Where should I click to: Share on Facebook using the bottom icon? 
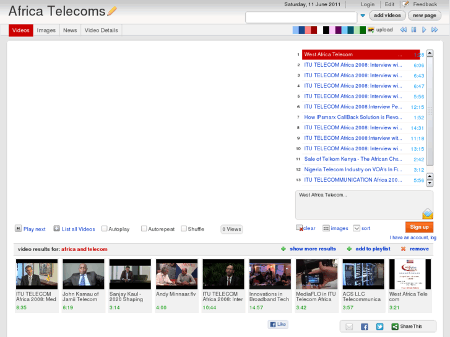coord(365,326)
